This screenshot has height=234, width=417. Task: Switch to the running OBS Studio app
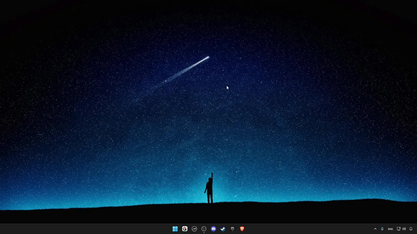click(x=204, y=229)
